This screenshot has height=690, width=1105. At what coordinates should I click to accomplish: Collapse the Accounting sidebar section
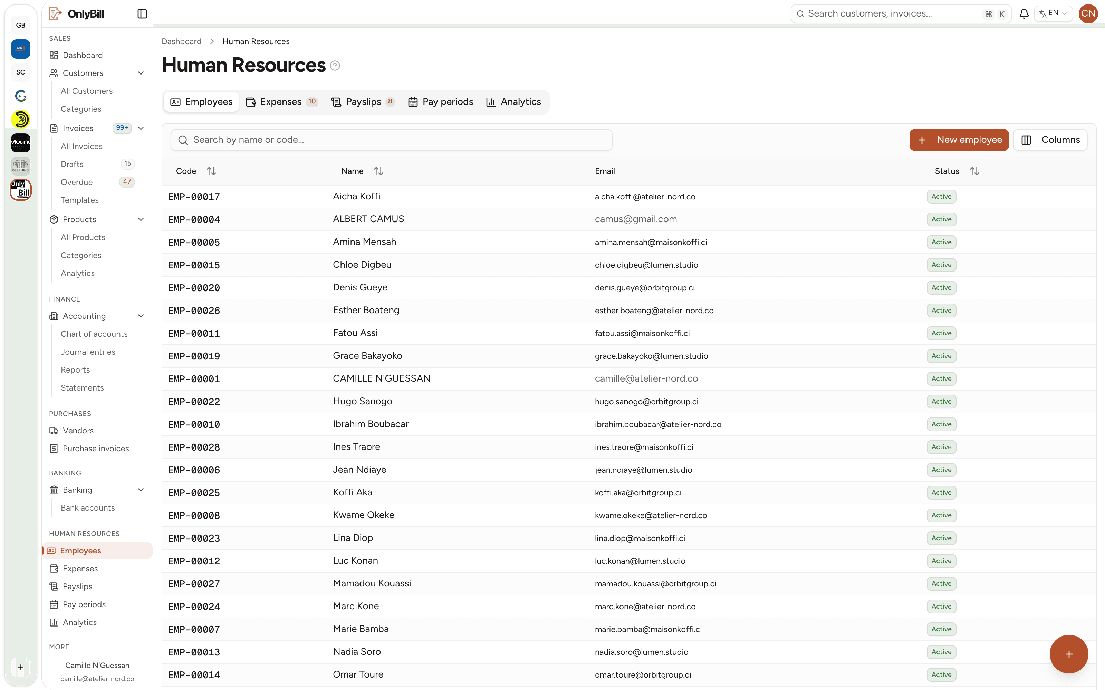click(x=141, y=316)
